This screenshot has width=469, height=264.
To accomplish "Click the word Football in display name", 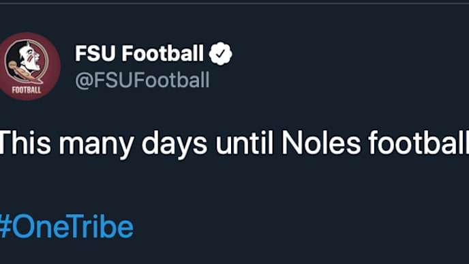I will point(162,53).
